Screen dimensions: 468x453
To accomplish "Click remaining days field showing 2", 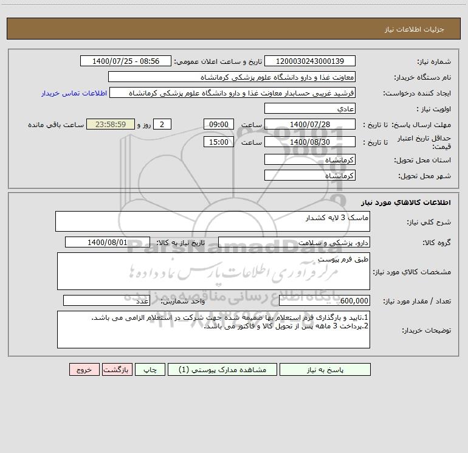I will (x=162, y=124).
